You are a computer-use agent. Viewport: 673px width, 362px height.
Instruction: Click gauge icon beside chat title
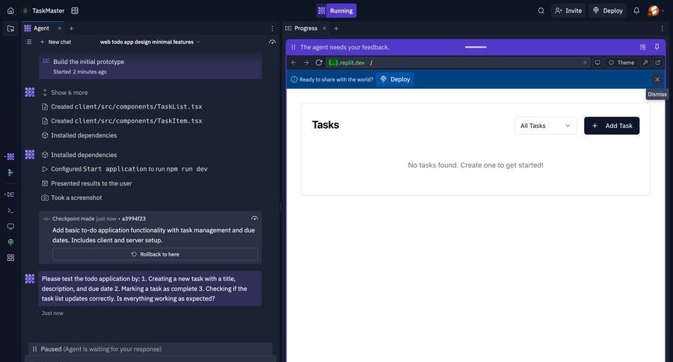click(x=272, y=42)
